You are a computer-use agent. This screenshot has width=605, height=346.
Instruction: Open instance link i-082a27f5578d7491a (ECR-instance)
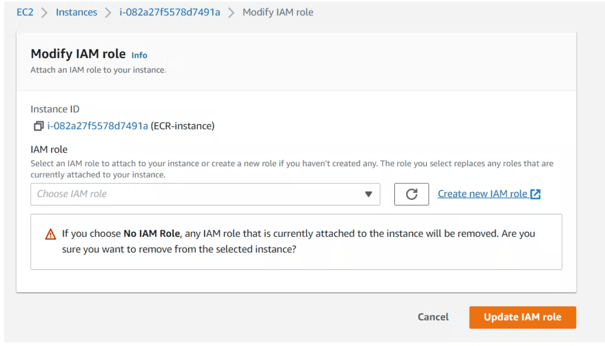click(x=97, y=125)
